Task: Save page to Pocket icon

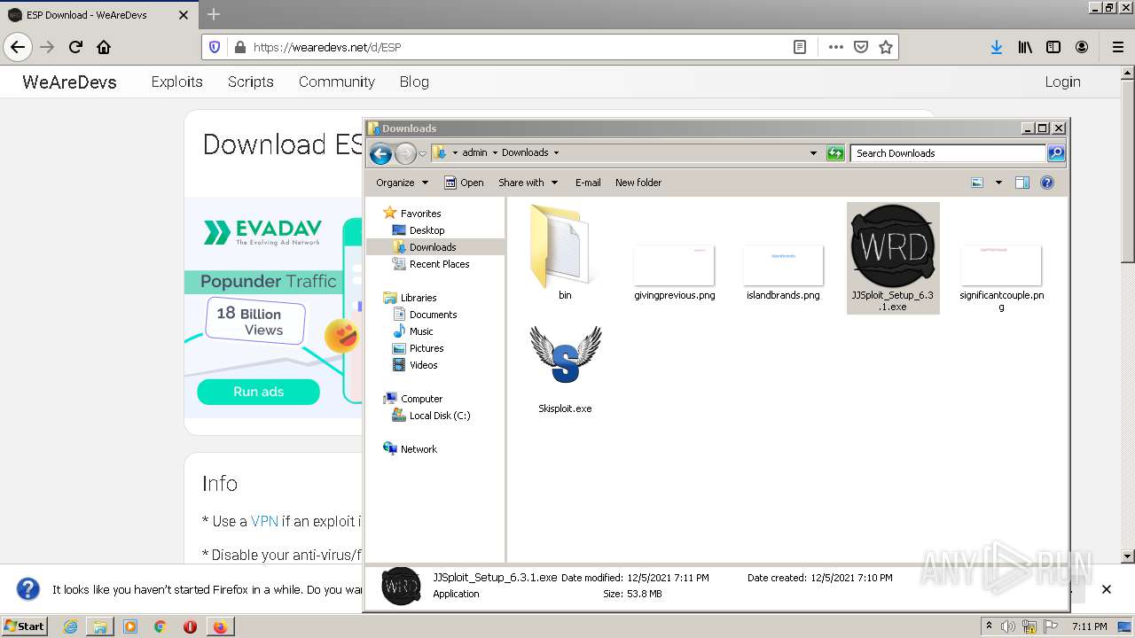Action: pyautogui.click(x=860, y=47)
